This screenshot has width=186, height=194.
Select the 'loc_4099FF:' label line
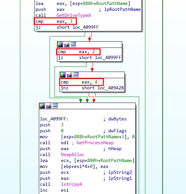tap(54, 119)
